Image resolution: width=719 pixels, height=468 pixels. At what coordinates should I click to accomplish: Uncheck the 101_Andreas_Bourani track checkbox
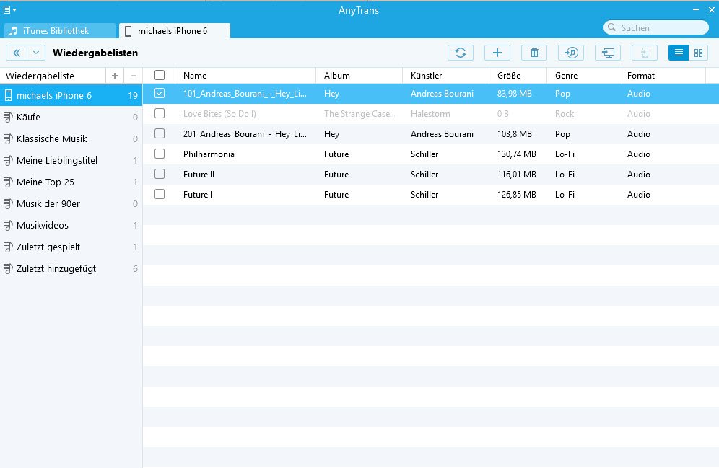point(160,94)
